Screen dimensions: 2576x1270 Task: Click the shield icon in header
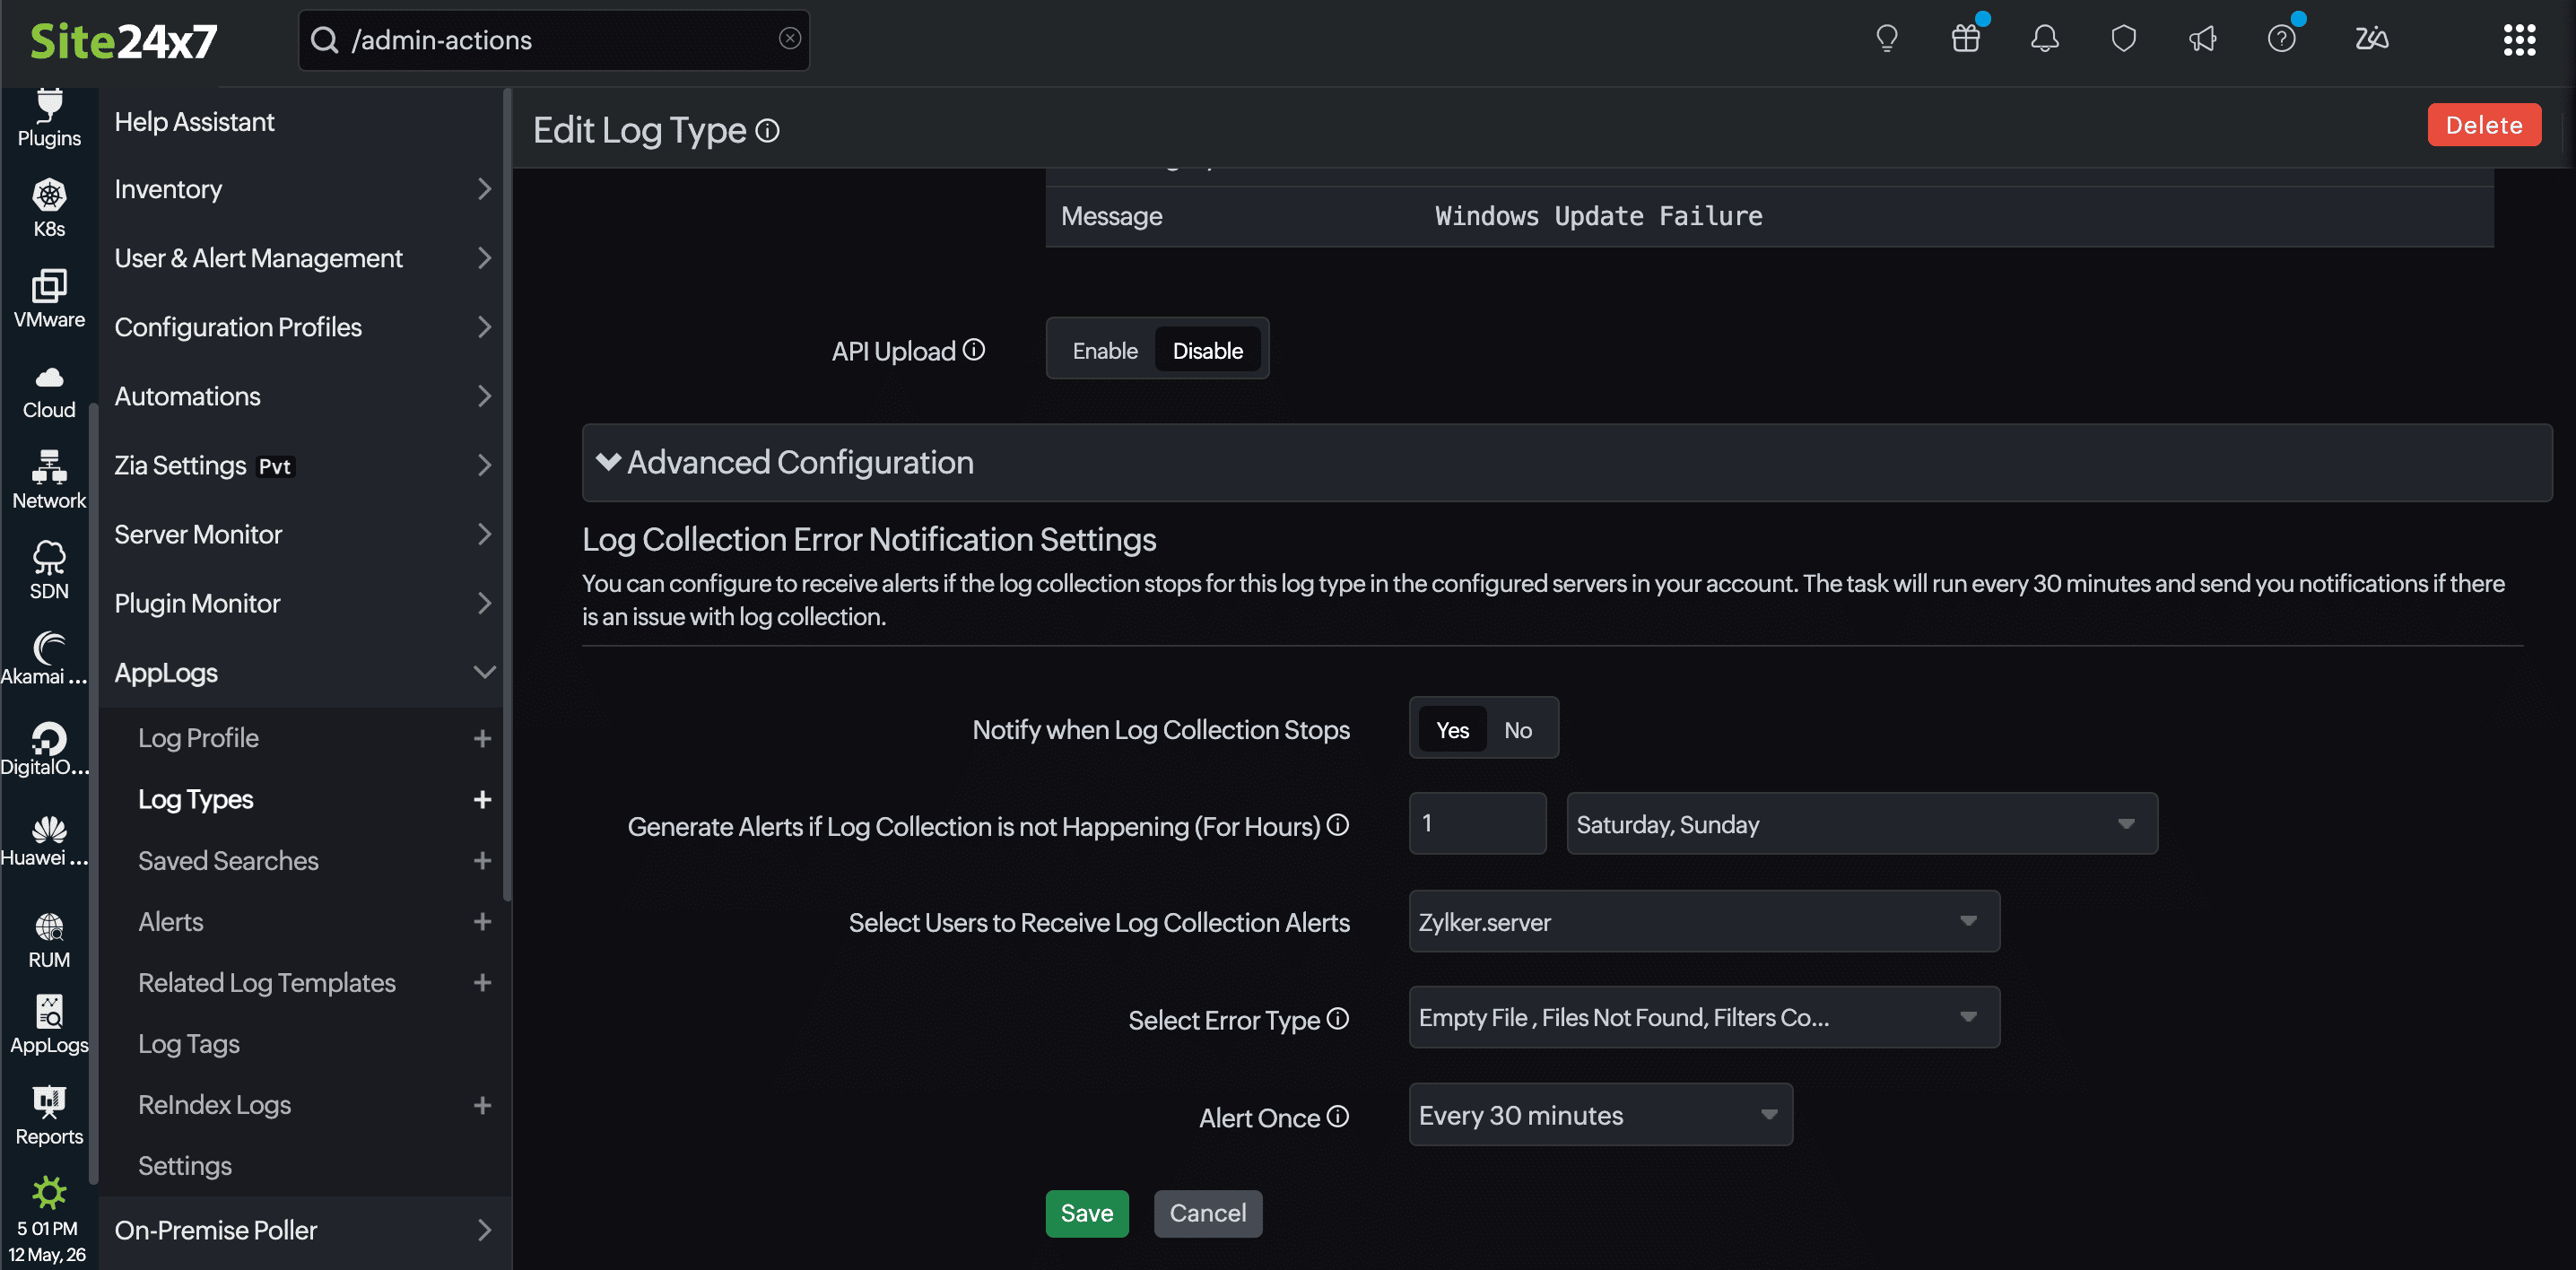click(x=2123, y=39)
